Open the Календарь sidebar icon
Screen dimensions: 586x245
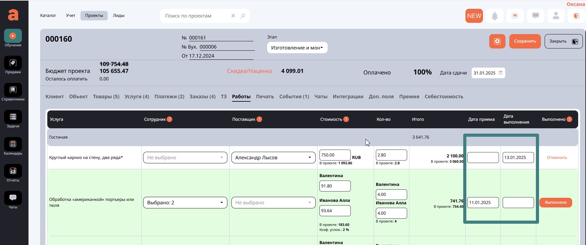(13, 144)
